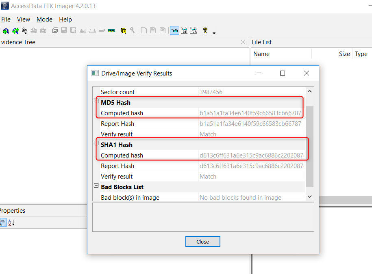Toggle TEXT view mode in toolbar

click(x=184, y=30)
